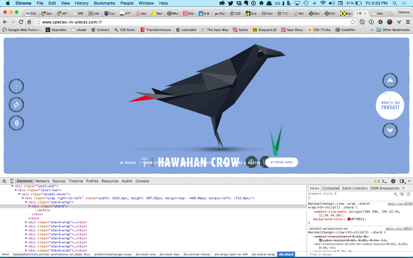Click the #E70012 red color swatch
The width and height of the screenshot is (413, 258).
point(349,219)
